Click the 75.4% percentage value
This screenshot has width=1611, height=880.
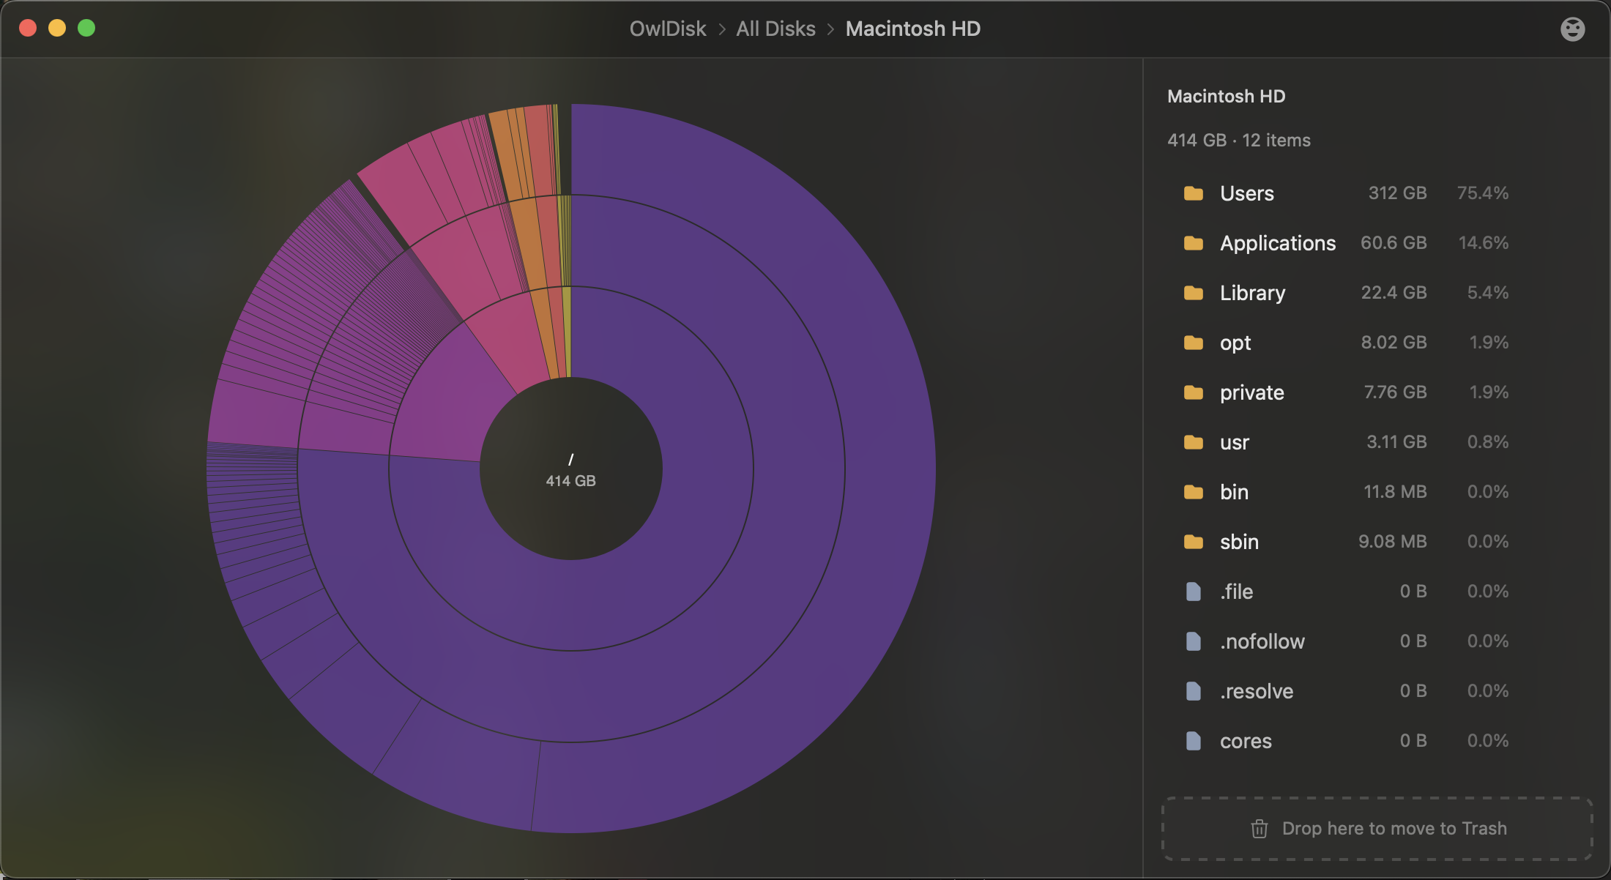pyautogui.click(x=1482, y=193)
